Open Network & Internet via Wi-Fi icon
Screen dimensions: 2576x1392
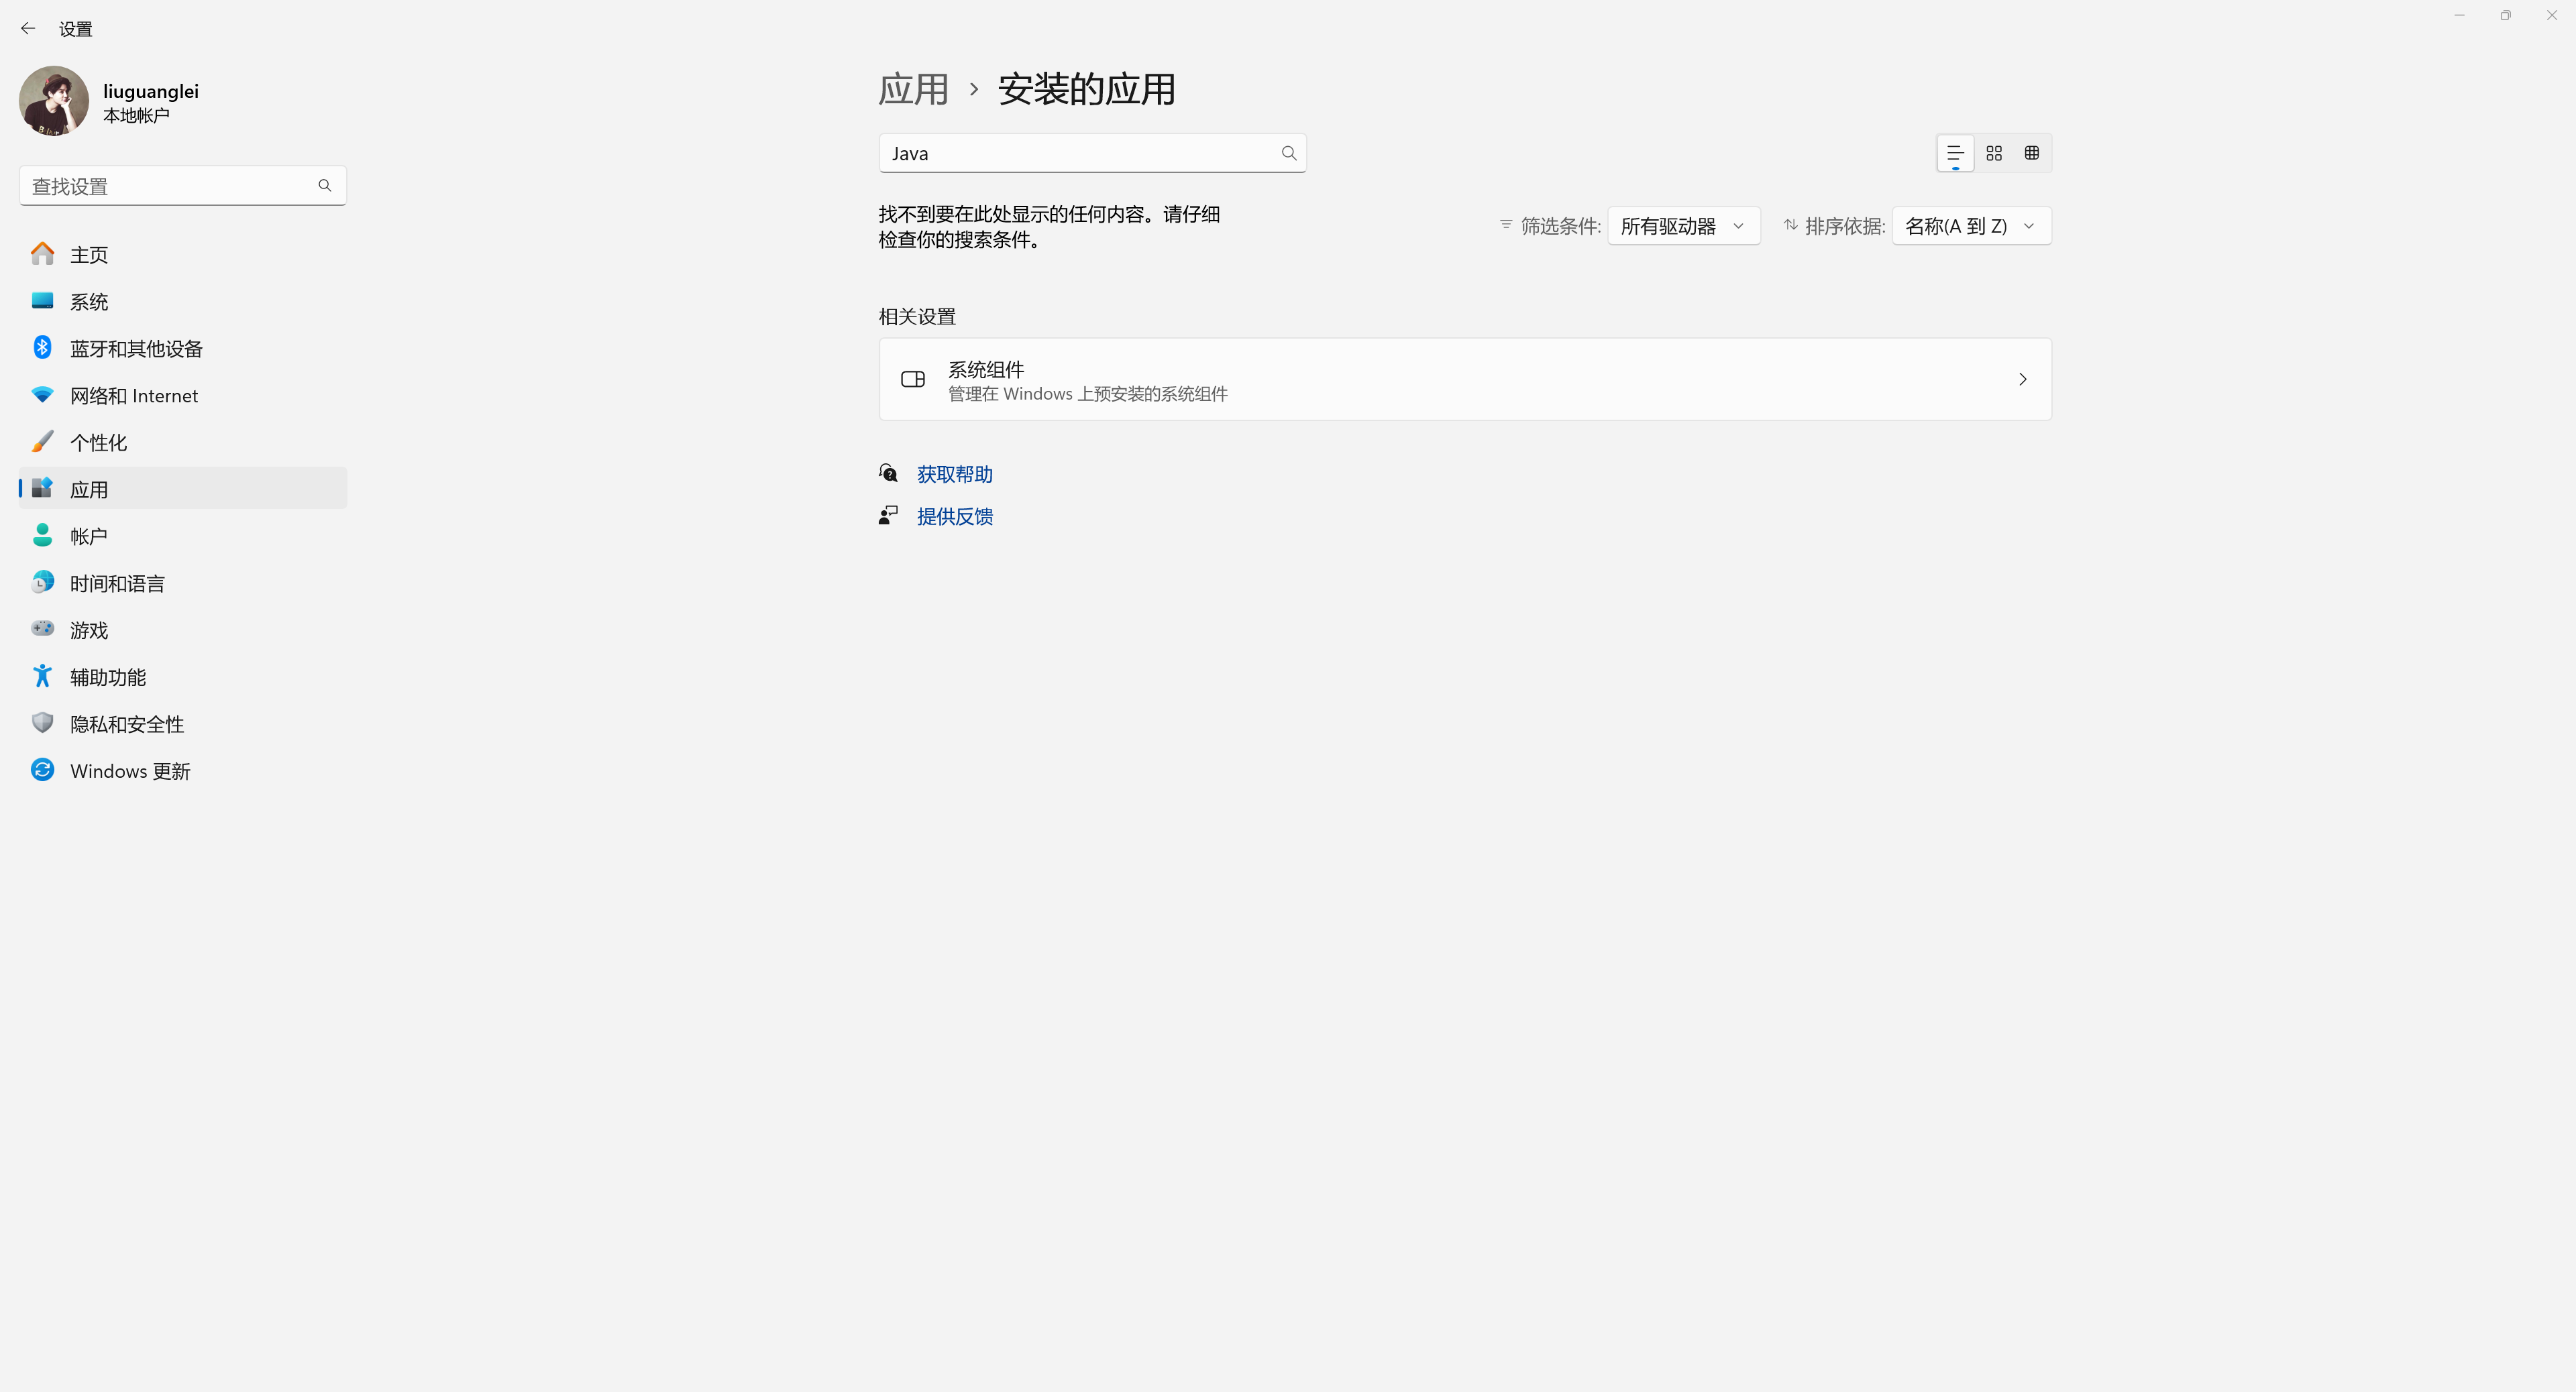(42, 395)
